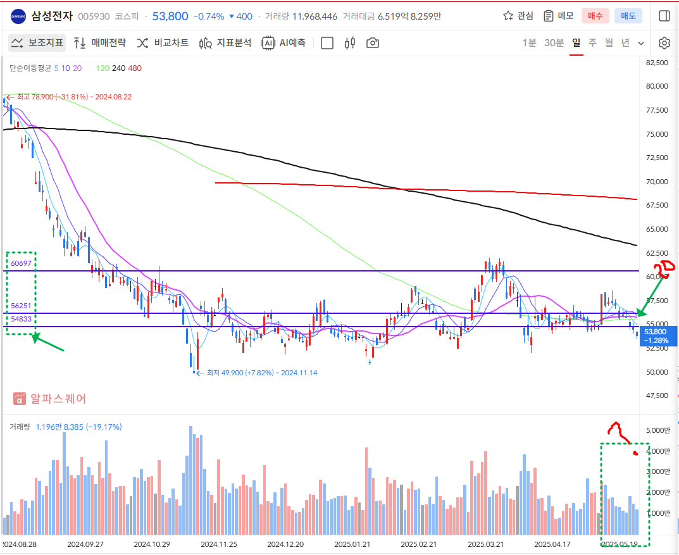The width and height of the screenshot is (679, 555).
Task: Click the 60697 horizontal line label
Action: click(22, 263)
